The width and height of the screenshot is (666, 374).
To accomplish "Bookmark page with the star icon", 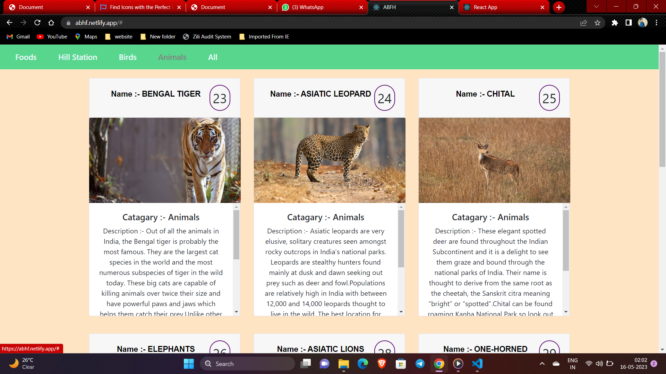I will [597, 23].
